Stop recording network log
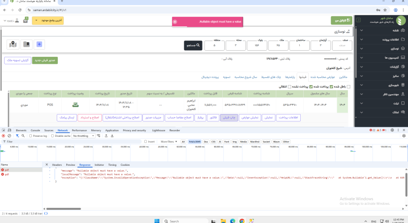The height and width of the screenshot is (223, 408). 4,136
